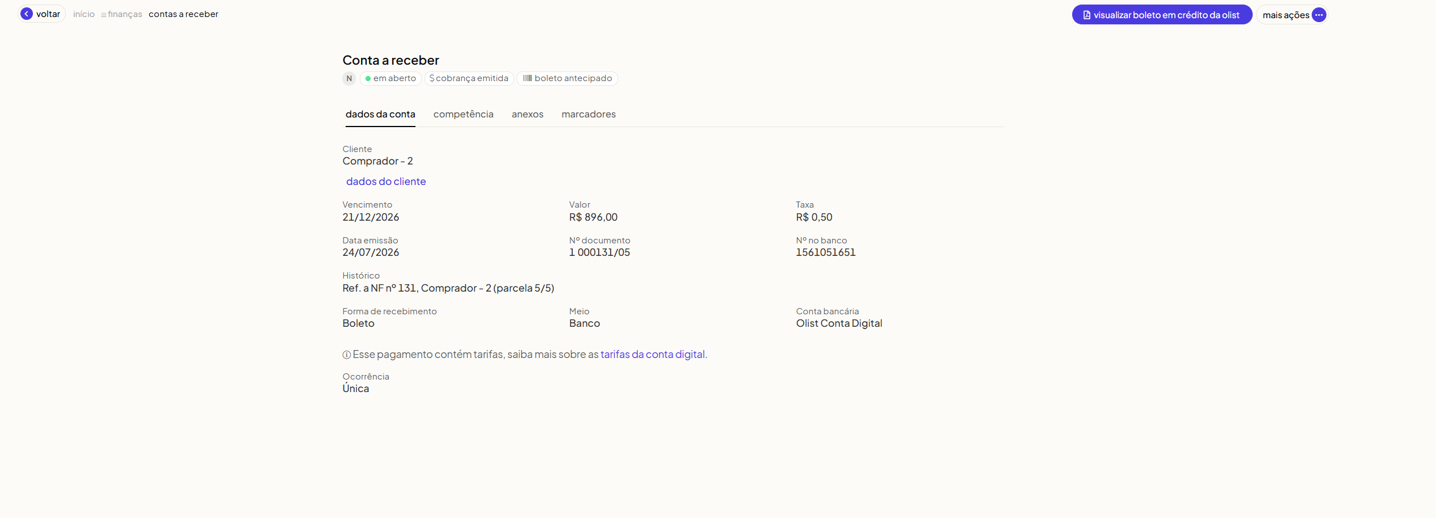Click the Conta a receber heading

point(391,60)
